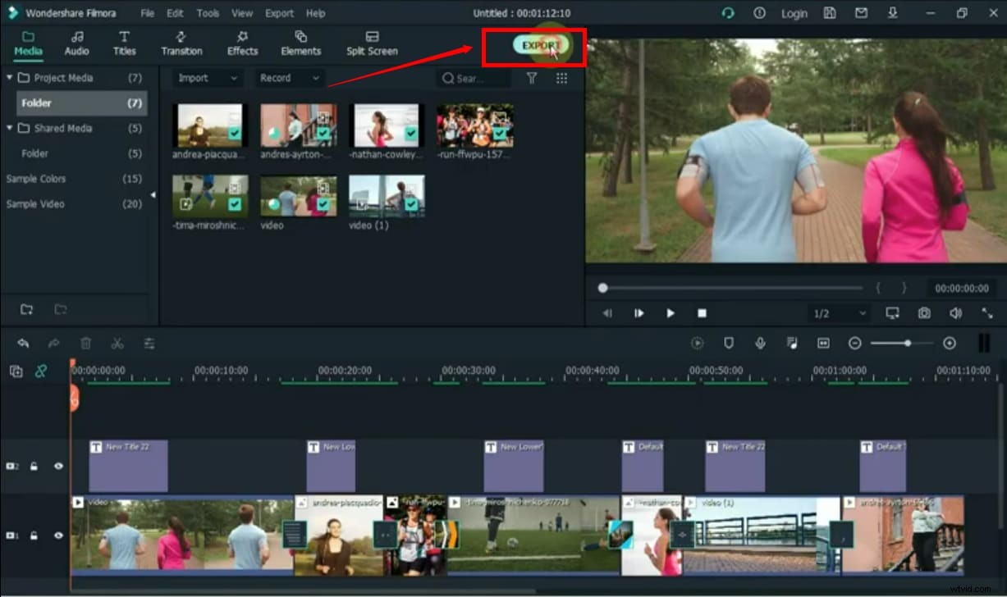The image size is (1007, 597).
Task: Click the Undo arrow above the timeline
Action: pyautogui.click(x=23, y=343)
